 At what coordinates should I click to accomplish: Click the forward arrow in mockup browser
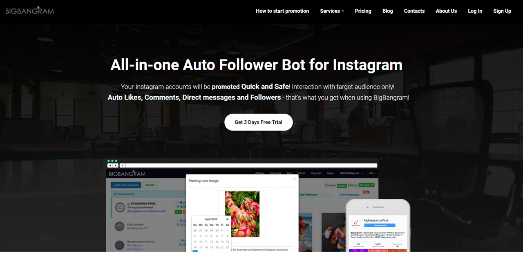pos(116,165)
